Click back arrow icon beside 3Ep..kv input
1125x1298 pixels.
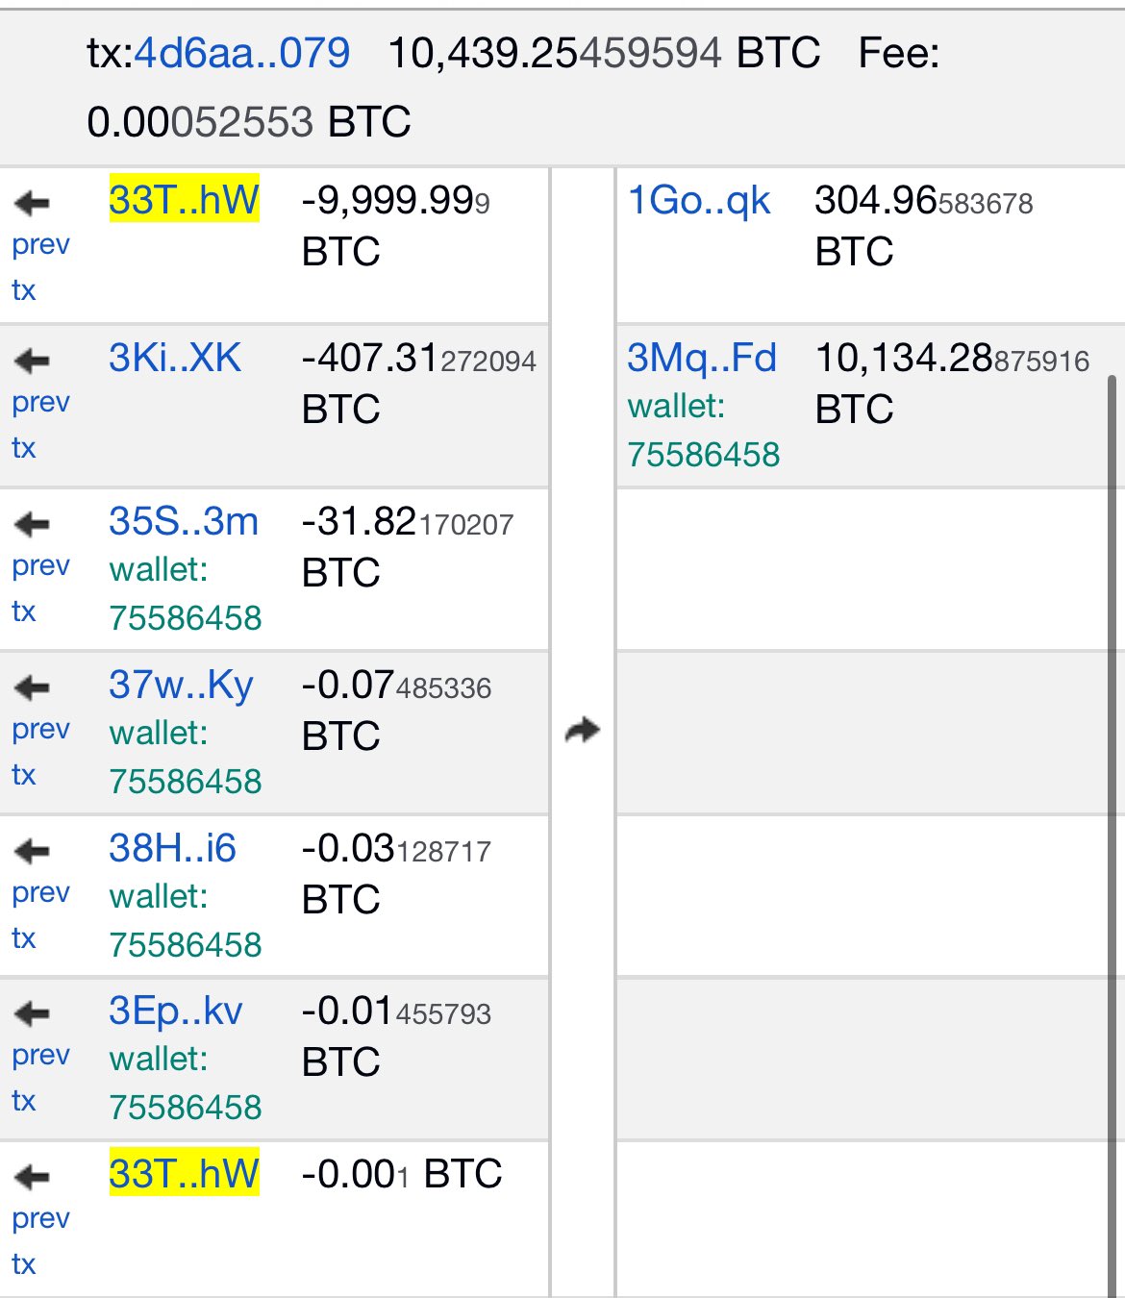tap(32, 1013)
